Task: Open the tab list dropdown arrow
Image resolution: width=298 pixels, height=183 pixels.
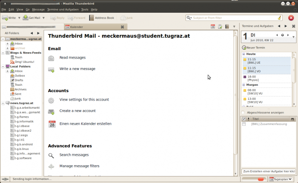Action: point(234,27)
